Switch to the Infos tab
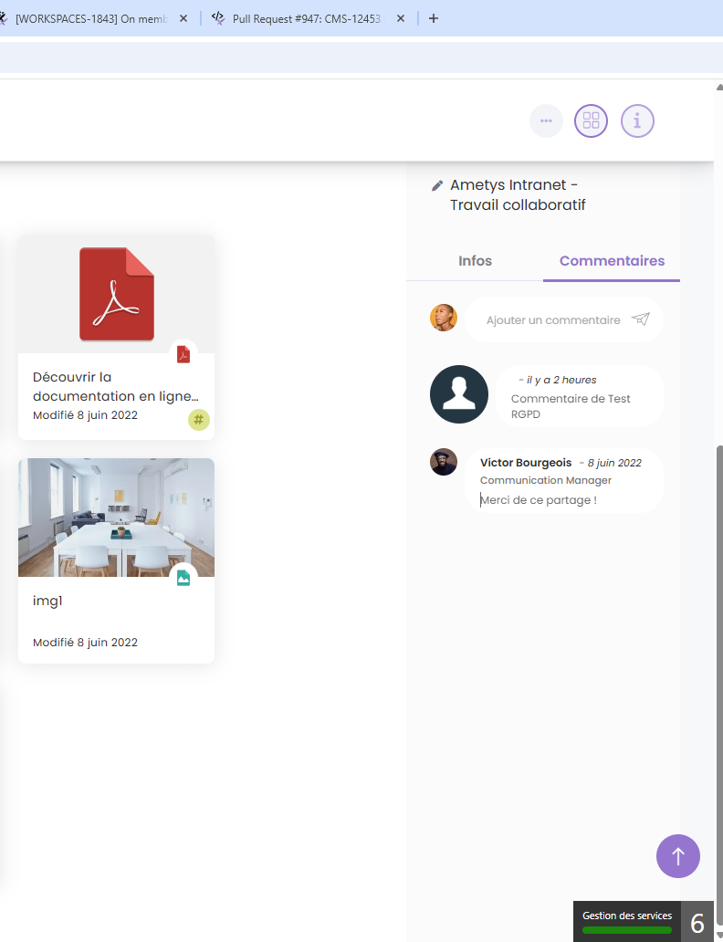Viewport: 723px width, 942px height. point(475,261)
